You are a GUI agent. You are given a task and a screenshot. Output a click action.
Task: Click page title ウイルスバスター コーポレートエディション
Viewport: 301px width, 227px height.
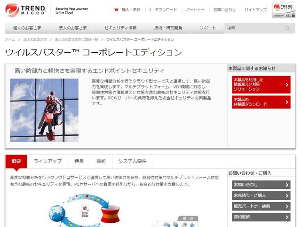pos(94,52)
